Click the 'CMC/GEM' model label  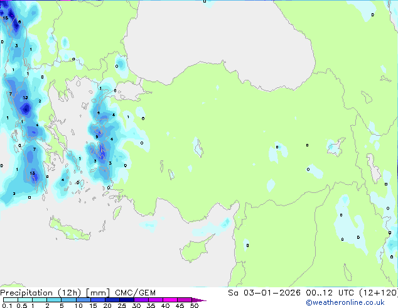[135, 293]
